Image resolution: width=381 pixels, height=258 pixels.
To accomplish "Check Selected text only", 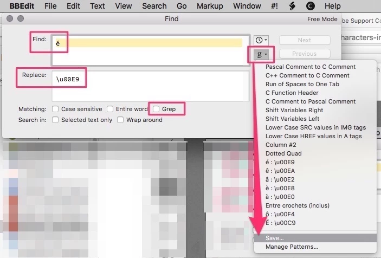I will [55, 120].
